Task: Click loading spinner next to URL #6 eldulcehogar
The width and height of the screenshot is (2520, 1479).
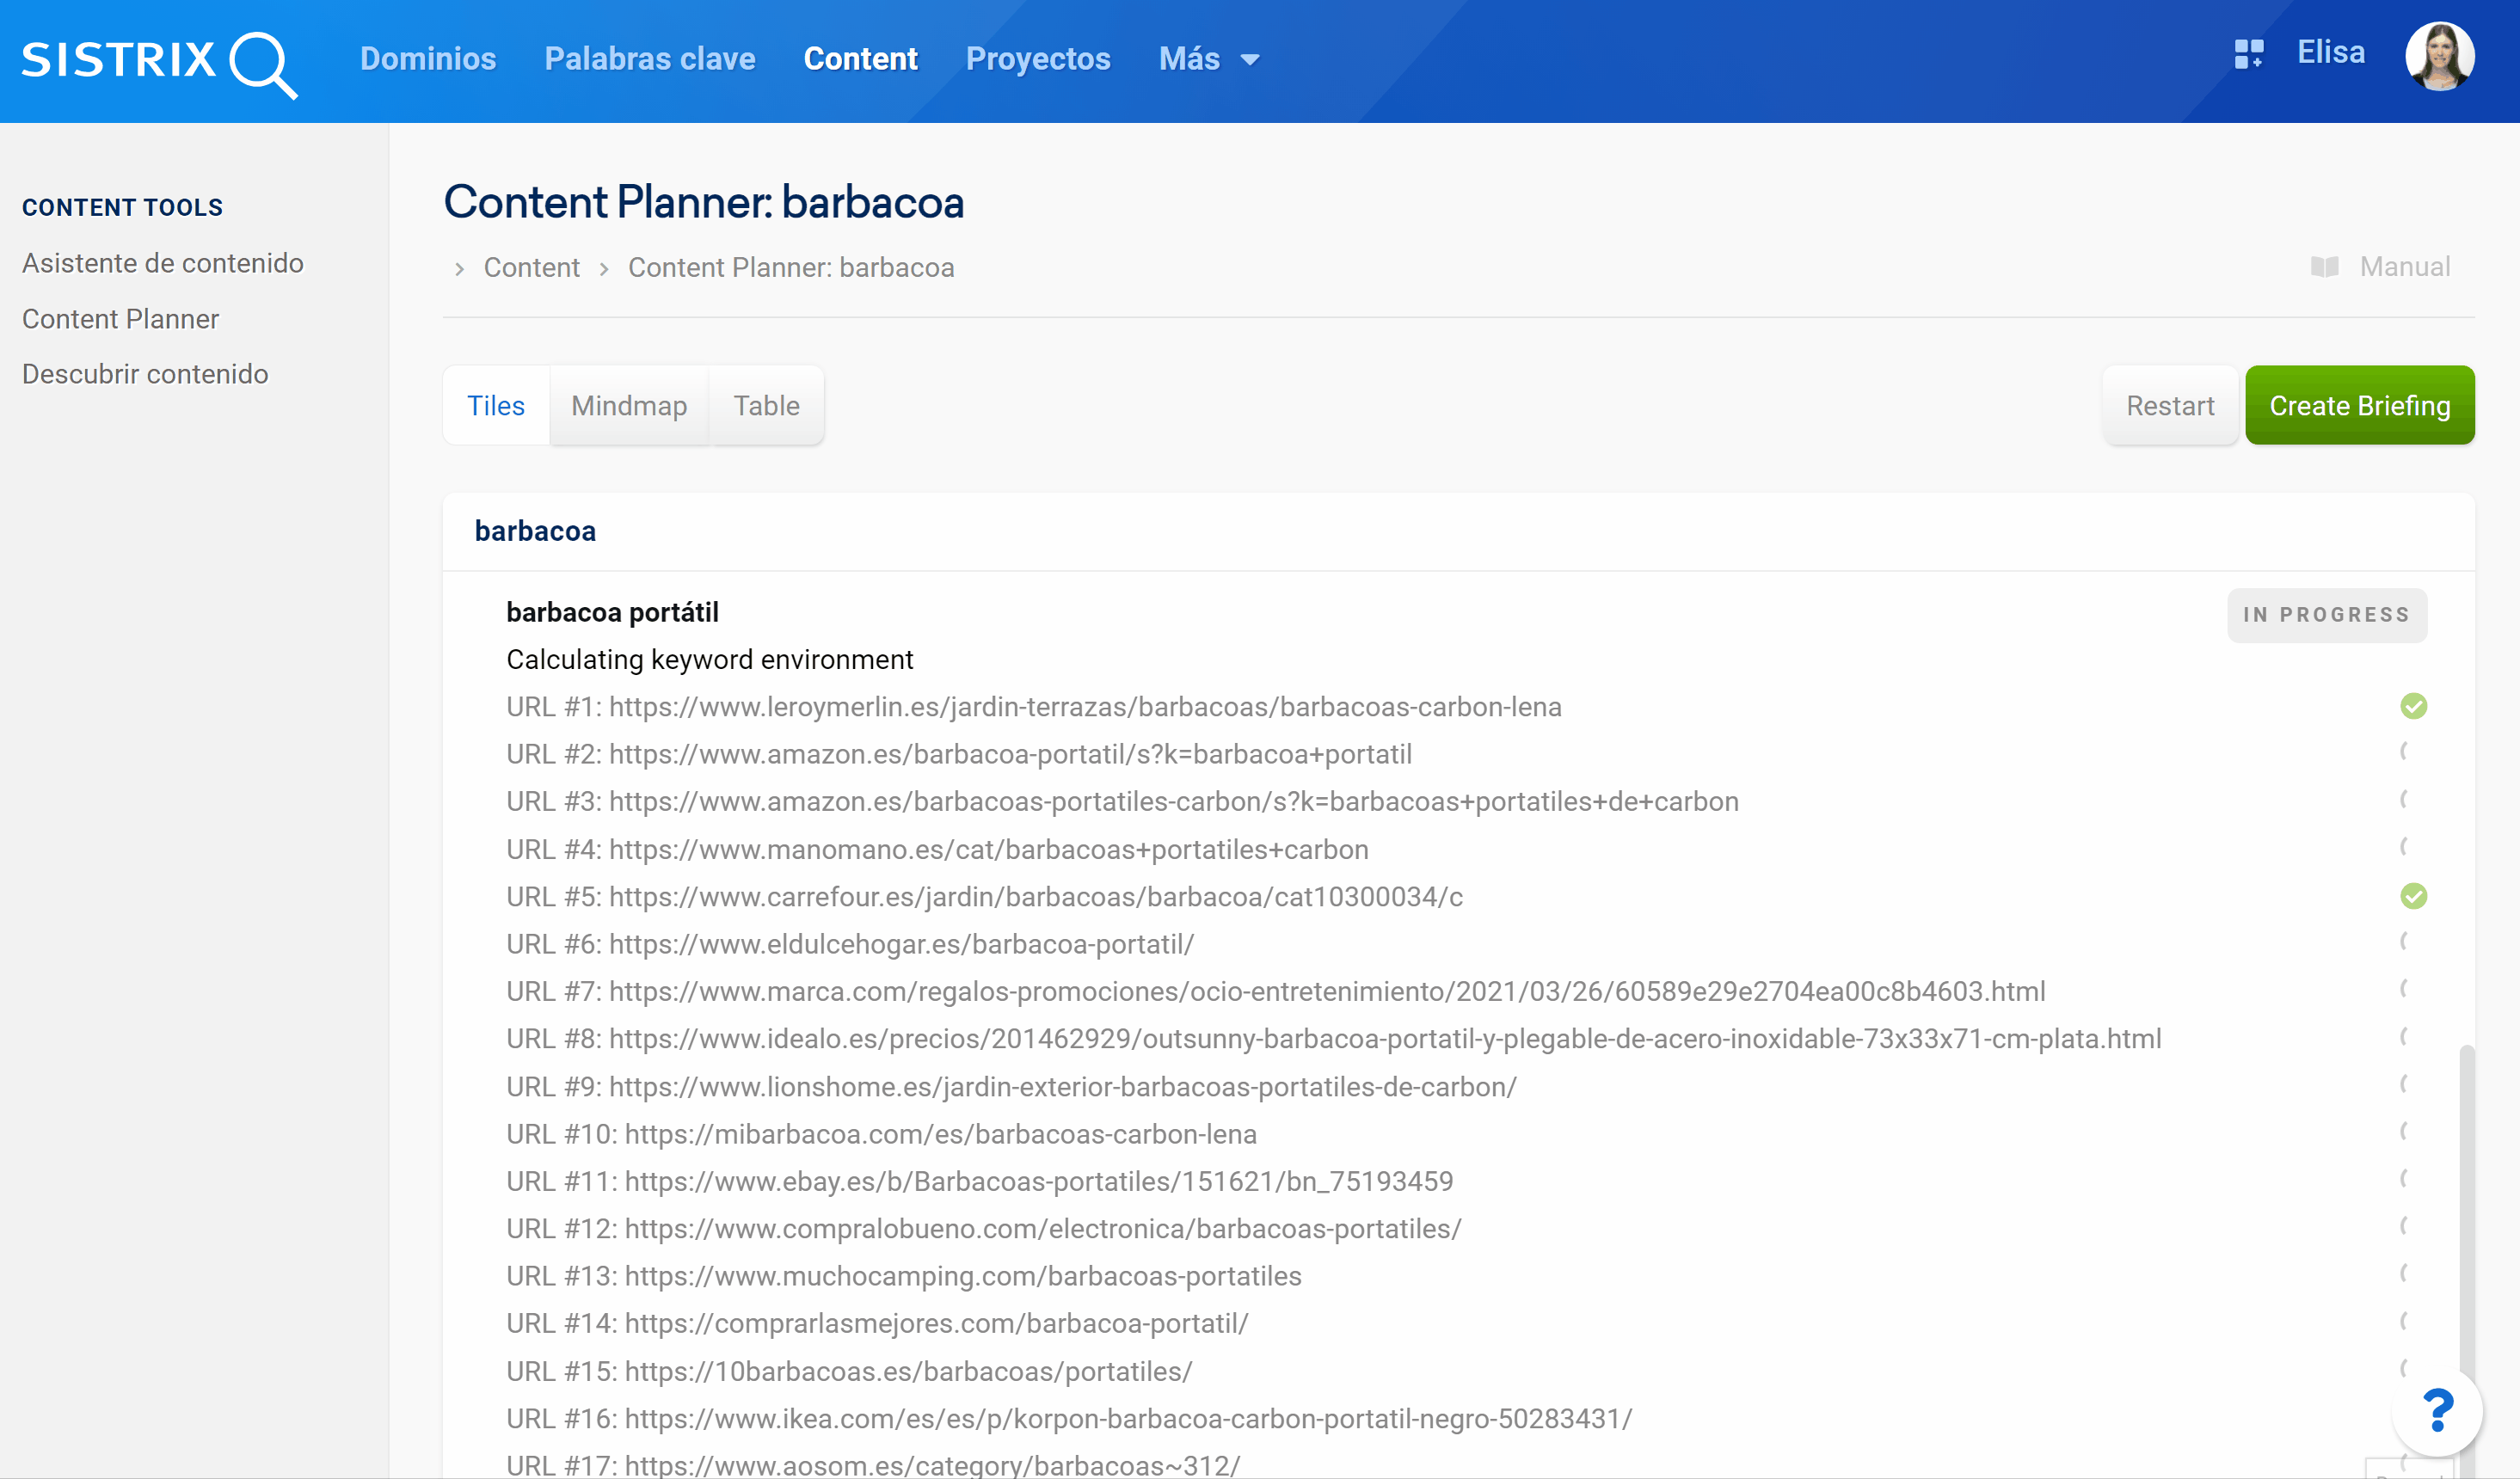Action: point(2404,942)
